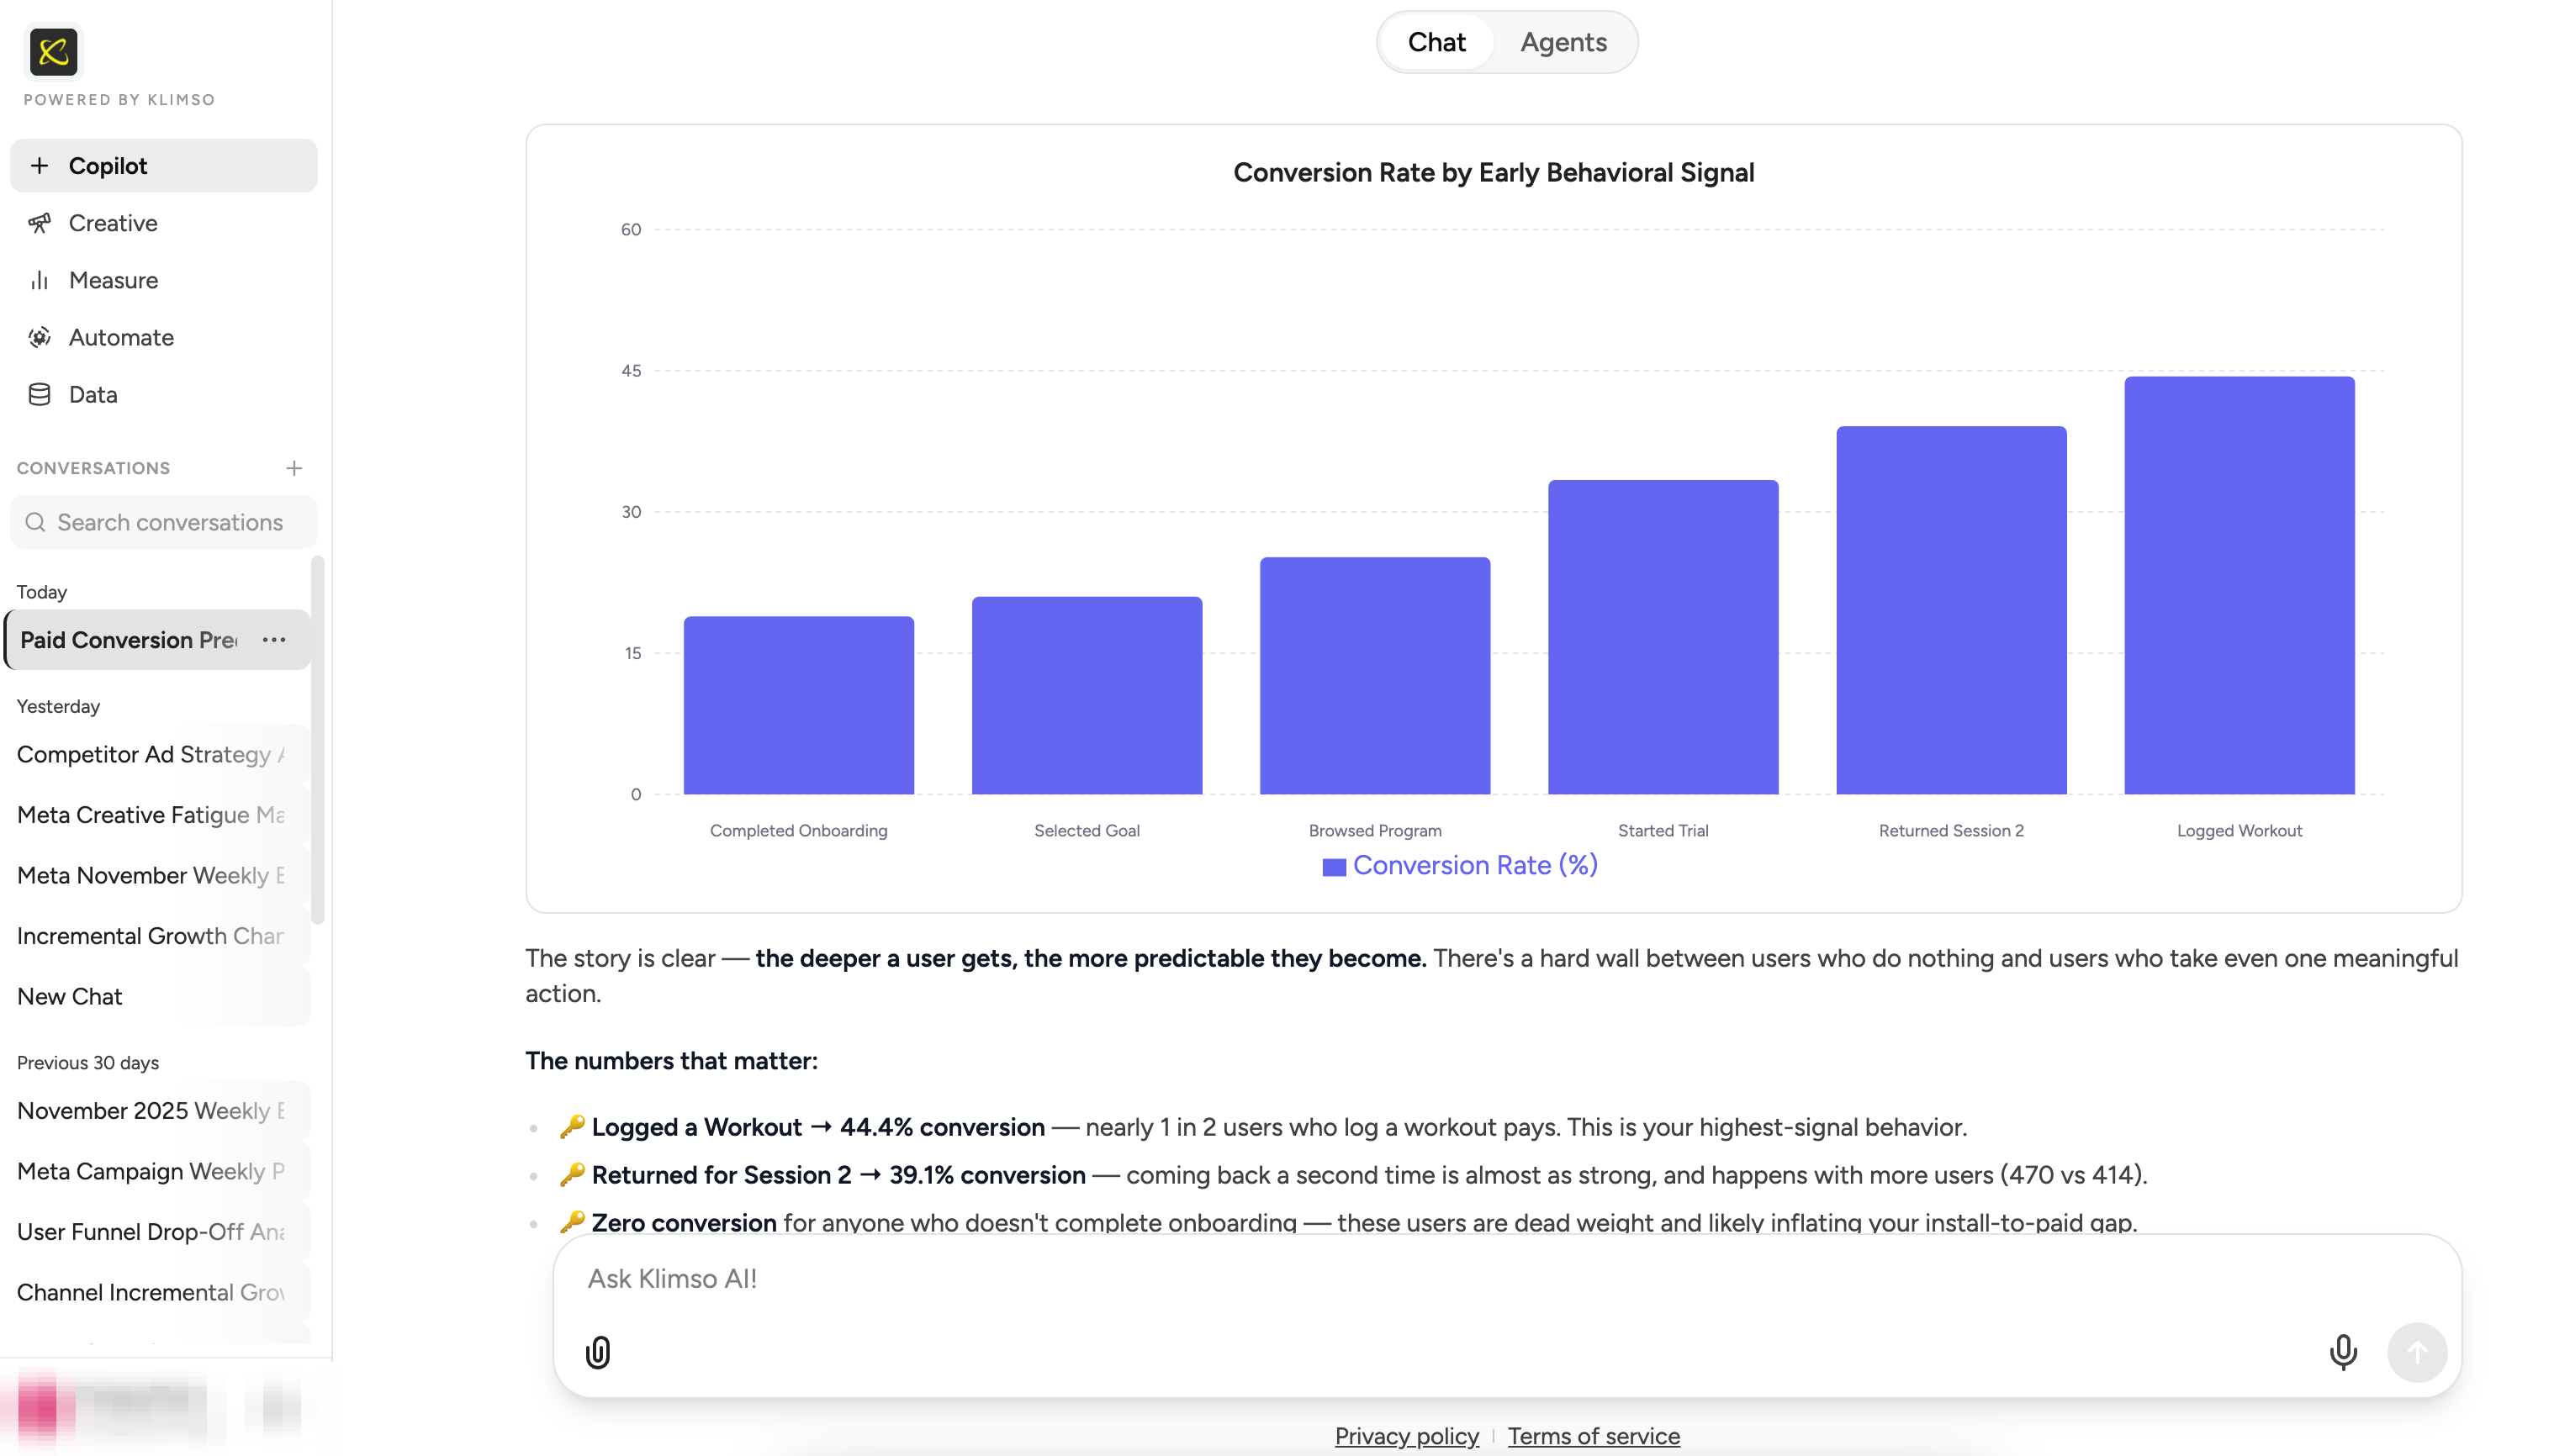Focus the Search conversations field

click(x=163, y=522)
